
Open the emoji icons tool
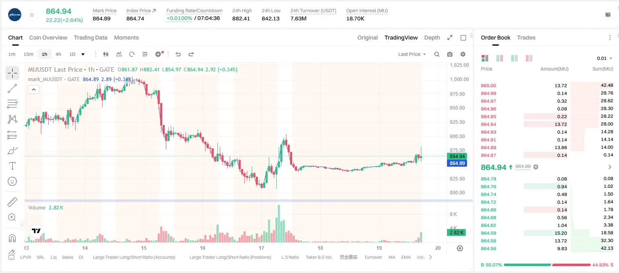coord(12,181)
